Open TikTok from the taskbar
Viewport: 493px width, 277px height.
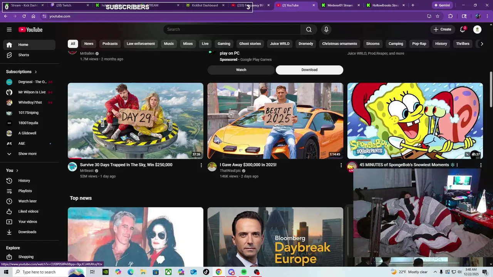(206, 272)
